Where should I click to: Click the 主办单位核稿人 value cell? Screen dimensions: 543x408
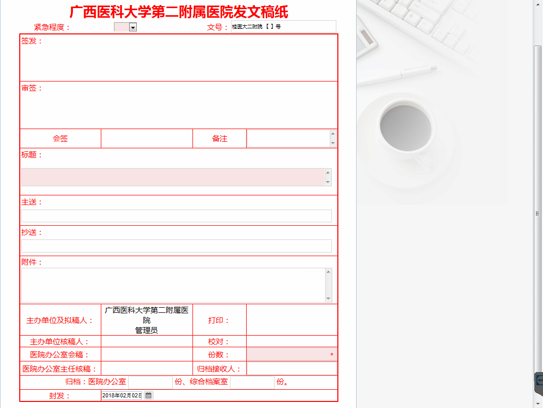(147, 342)
